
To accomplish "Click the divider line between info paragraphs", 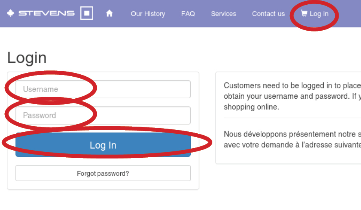I will point(293,118).
